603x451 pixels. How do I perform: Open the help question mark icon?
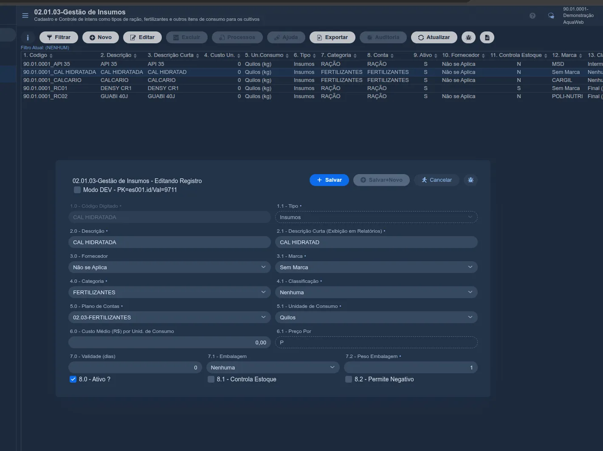(533, 16)
